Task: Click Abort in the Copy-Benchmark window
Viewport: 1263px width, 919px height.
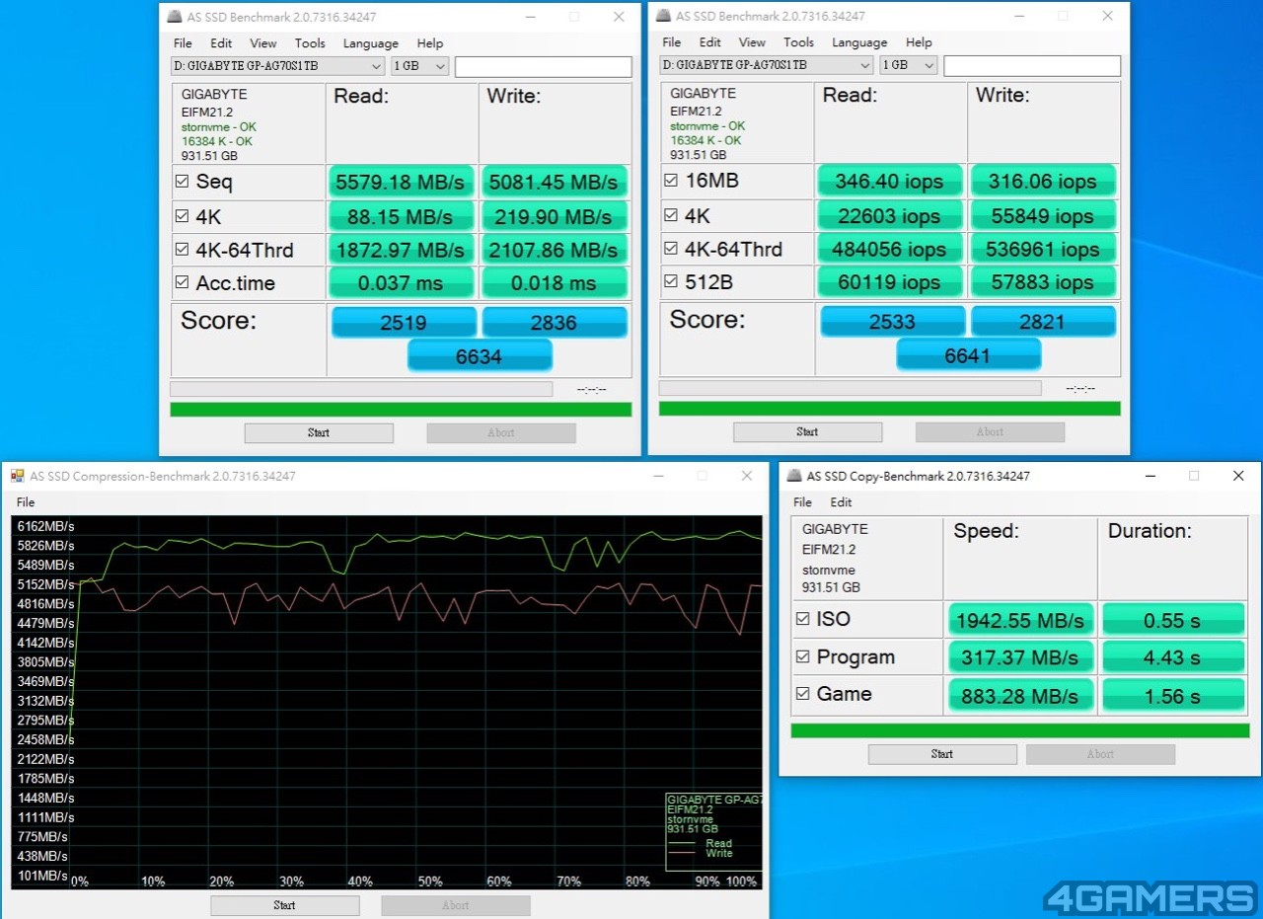Action: pos(1100,754)
